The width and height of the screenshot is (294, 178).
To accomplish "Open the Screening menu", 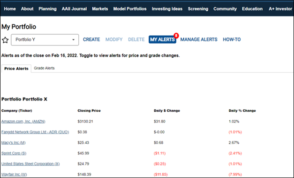I will point(198,9).
